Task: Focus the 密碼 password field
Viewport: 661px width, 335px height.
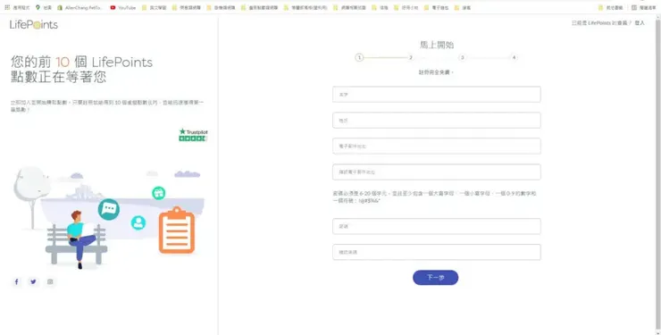Action: click(x=436, y=226)
